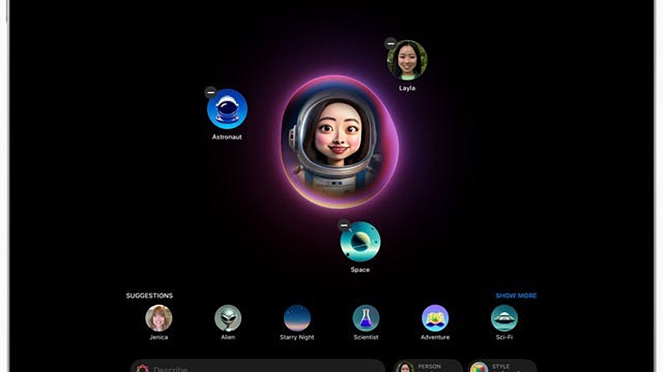Add the Scientist suggestion
This screenshot has width=663, height=372.
pos(366,318)
